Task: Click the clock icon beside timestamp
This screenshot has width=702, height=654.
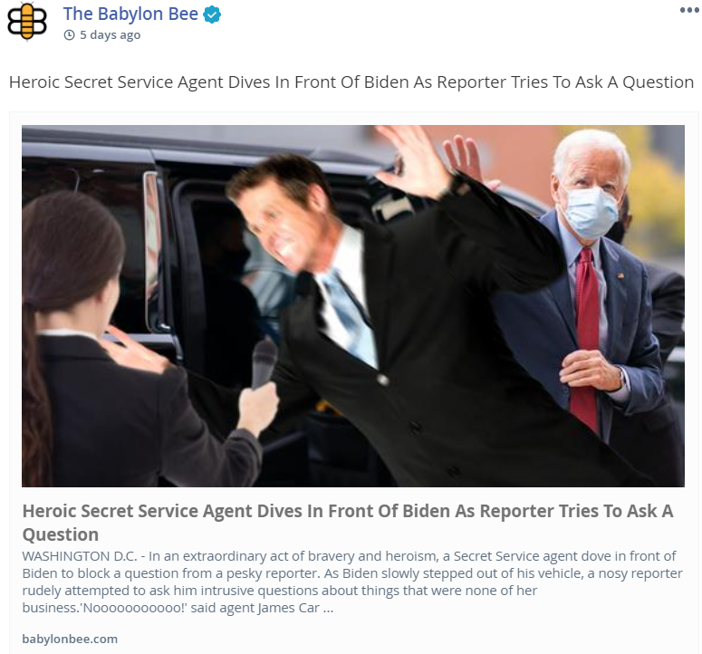Action: pos(70,35)
